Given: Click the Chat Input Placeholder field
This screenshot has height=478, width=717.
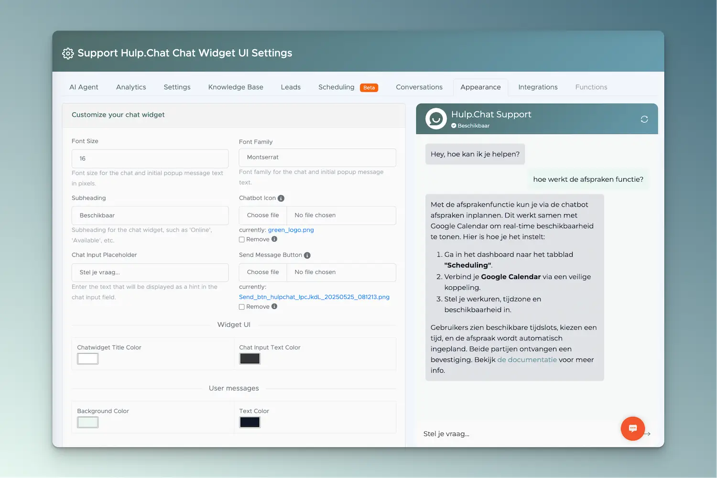Looking at the screenshot, I should [x=150, y=272].
